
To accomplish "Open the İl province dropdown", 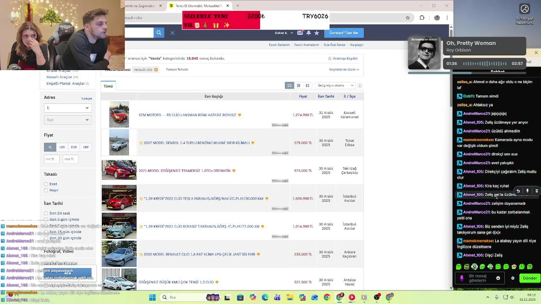I will click(68, 108).
